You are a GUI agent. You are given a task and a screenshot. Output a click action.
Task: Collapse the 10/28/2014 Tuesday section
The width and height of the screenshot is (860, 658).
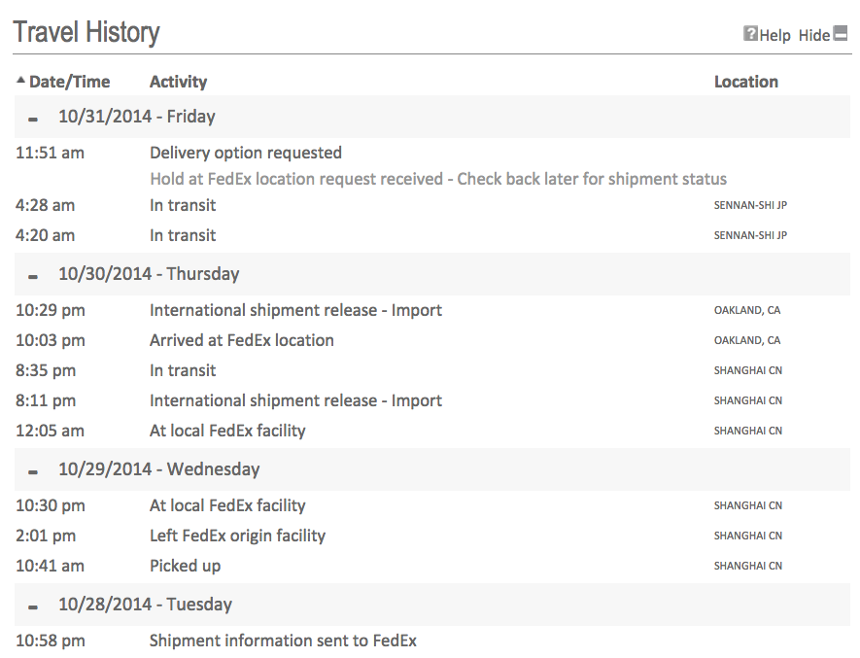(33, 606)
